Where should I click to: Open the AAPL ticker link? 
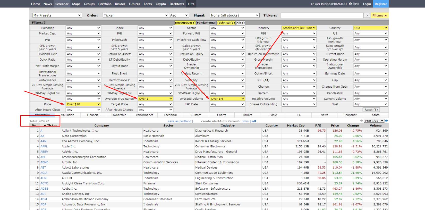pos(44,146)
